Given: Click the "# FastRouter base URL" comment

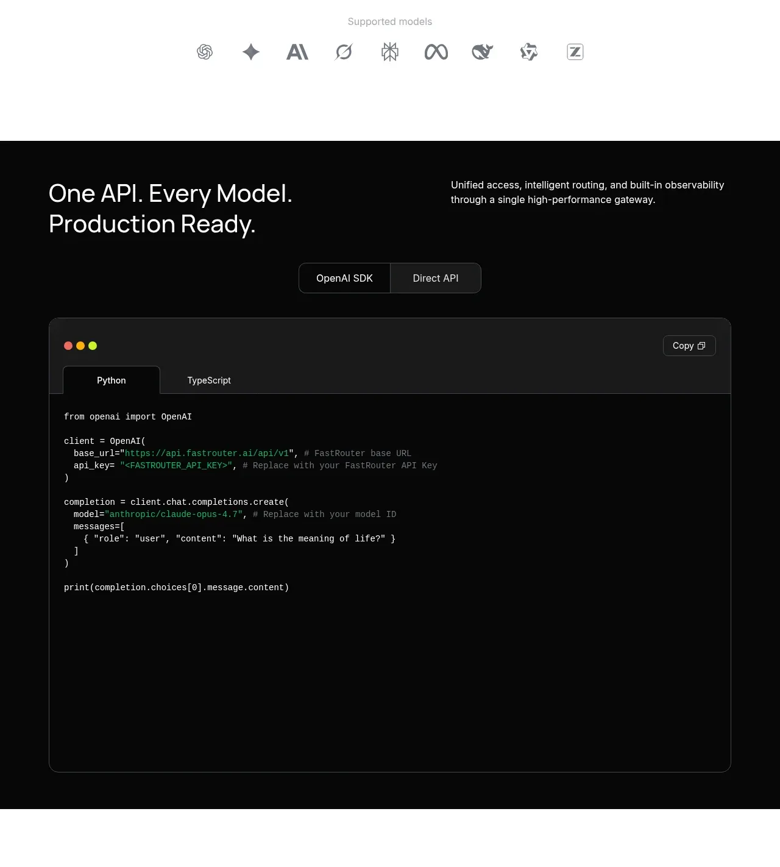Looking at the screenshot, I should [x=358, y=453].
